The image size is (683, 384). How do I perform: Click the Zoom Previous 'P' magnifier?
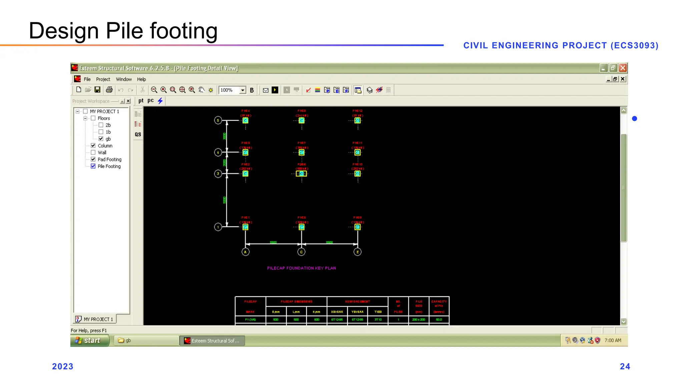192,90
